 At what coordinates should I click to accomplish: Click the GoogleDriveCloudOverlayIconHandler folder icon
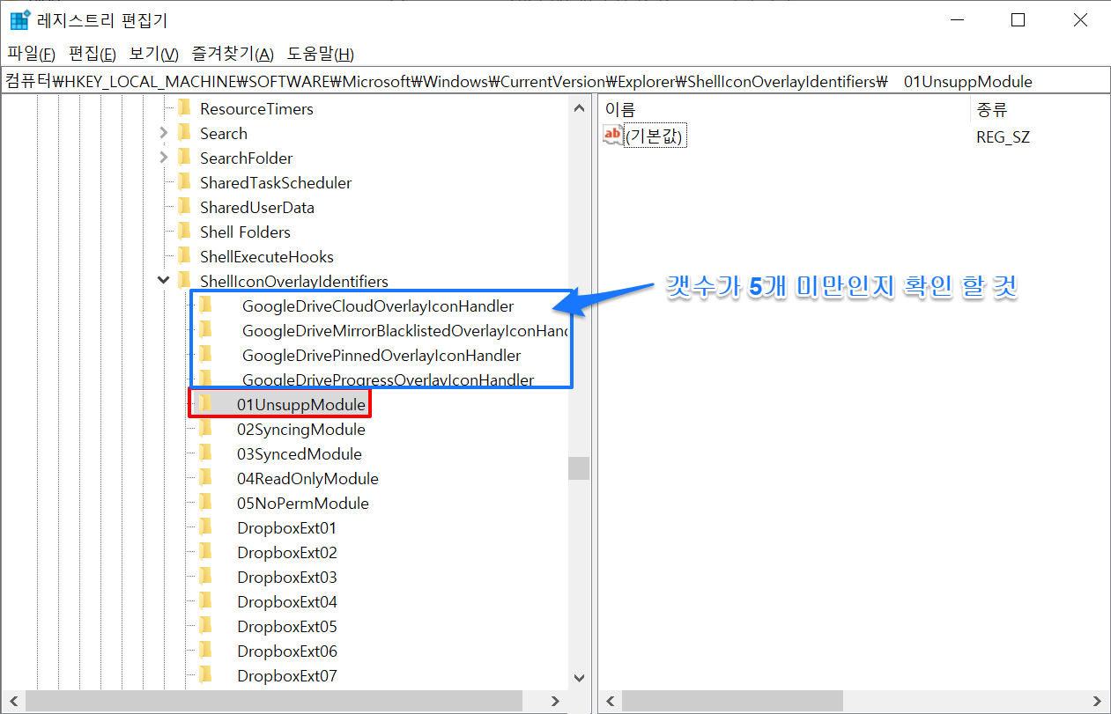pos(205,305)
